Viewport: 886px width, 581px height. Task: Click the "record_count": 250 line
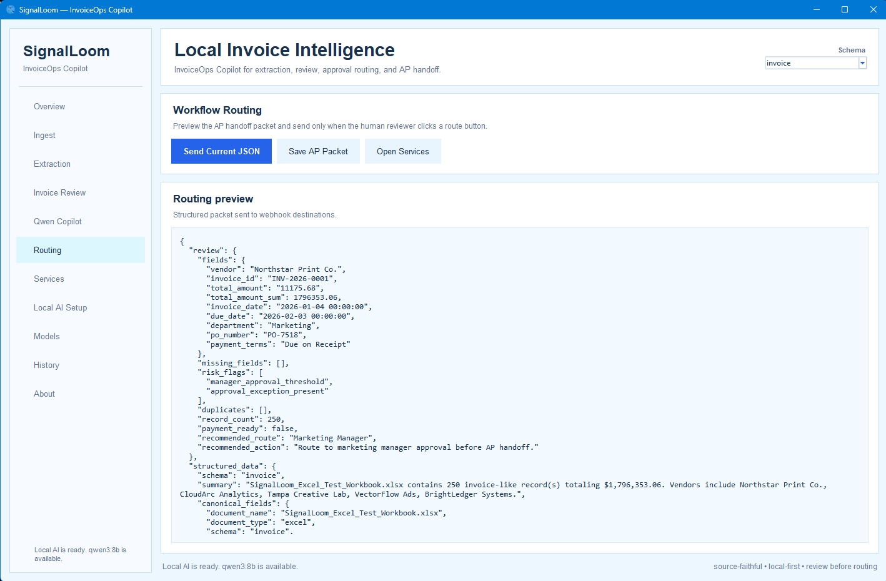(241, 419)
